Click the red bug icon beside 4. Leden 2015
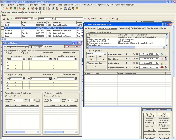This screenshot has width=176, height=140. (x=162, y=67)
